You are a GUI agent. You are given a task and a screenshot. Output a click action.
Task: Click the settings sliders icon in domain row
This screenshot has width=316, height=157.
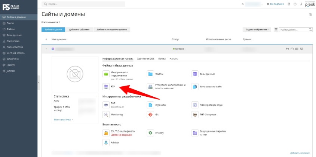click(301, 49)
